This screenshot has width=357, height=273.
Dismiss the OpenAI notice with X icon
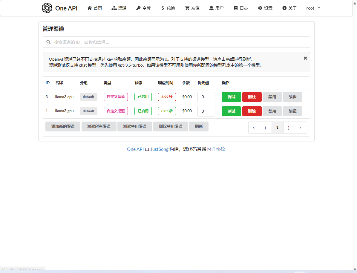point(305,58)
